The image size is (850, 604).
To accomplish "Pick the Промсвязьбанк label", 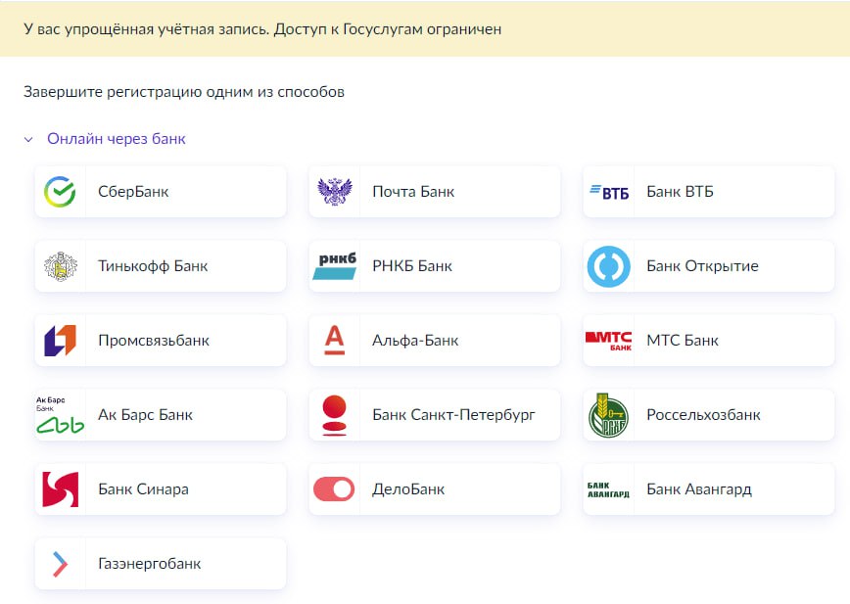I will click(x=154, y=341).
